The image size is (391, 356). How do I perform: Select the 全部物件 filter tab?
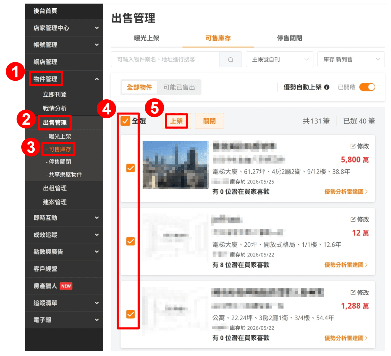(139, 87)
